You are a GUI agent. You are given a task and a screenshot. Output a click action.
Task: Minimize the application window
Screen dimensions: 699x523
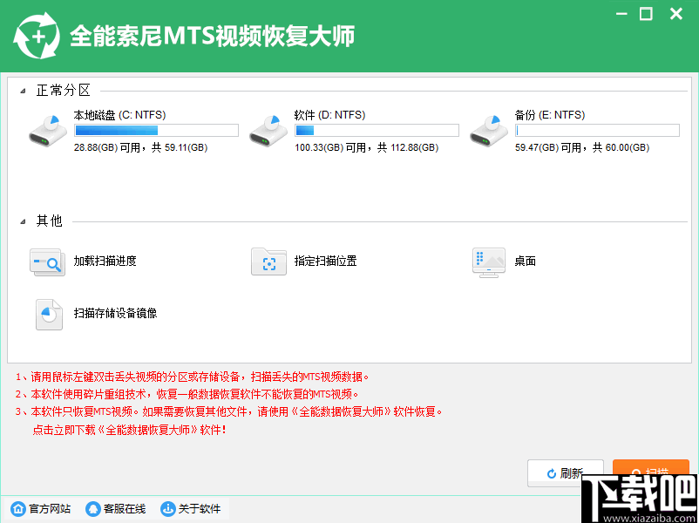622,14
